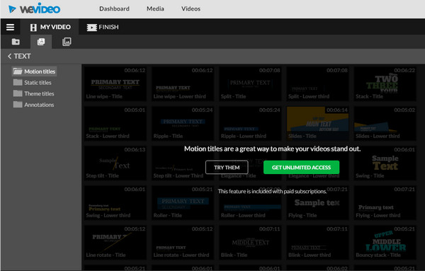Screen dimensions: 425x271
Task: Open the graphics library panel icon
Action: point(67,42)
